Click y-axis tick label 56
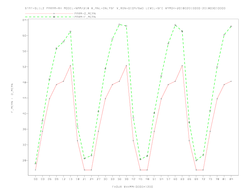The height and width of the screenshot is (195, 252). click(x=24, y=51)
